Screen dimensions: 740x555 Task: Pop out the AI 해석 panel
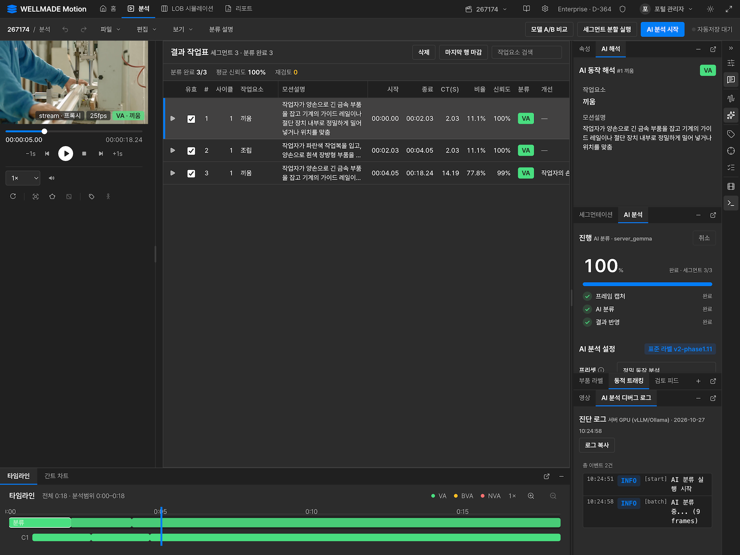coord(713,49)
